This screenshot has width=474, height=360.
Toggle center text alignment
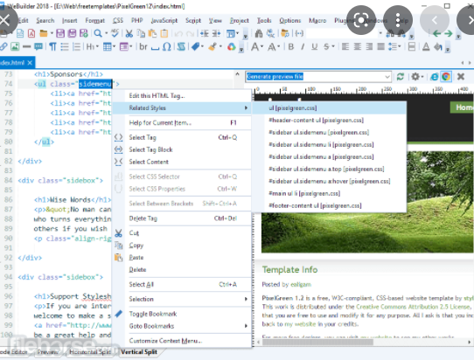(x=358, y=46)
